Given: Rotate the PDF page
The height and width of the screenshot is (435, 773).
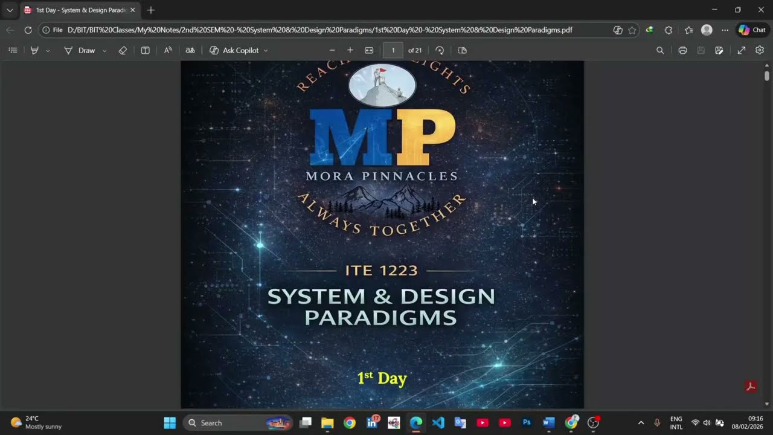Looking at the screenshot, I should (x=440, y=50).
